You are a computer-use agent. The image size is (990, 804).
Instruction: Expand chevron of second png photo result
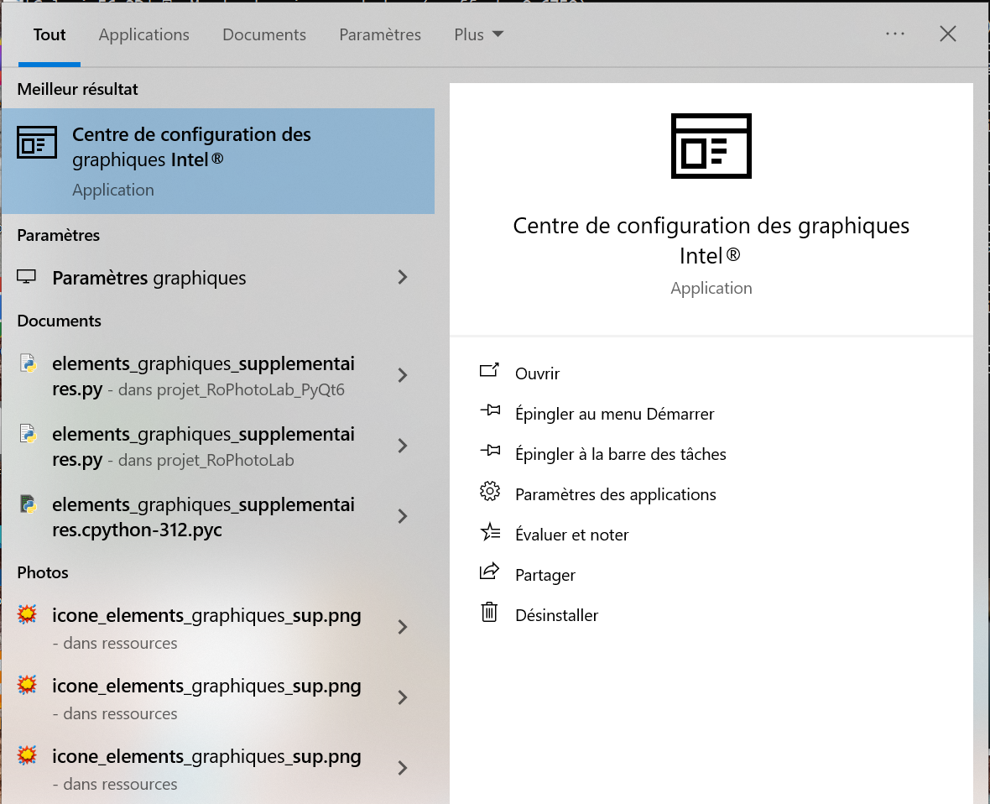click(x=402, y=697)
